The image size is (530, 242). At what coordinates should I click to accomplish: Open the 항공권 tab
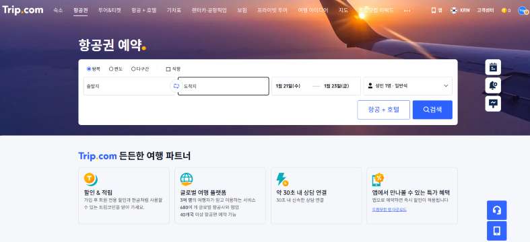pyautogui.click(x=80, y=11)
